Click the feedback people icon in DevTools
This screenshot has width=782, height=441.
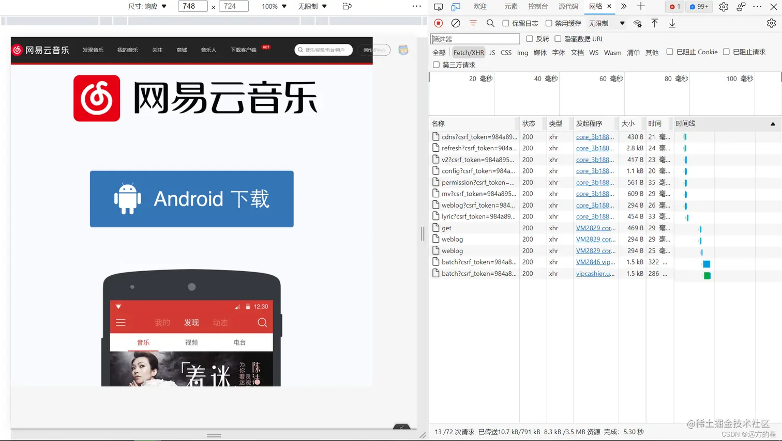[741, 7]
